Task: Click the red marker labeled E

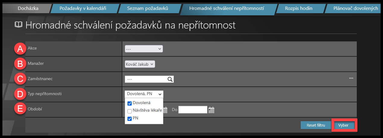Action: (x=20, y=109)
